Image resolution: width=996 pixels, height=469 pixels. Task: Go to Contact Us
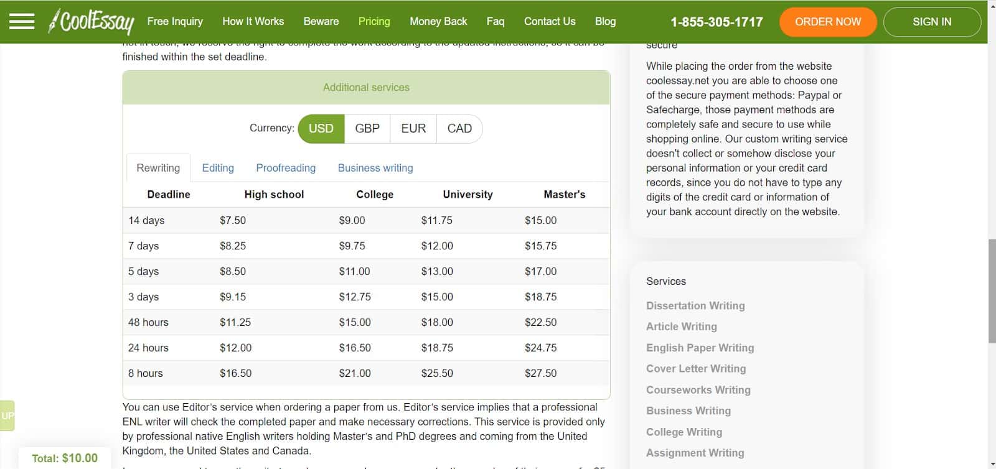tap(550, 21)
